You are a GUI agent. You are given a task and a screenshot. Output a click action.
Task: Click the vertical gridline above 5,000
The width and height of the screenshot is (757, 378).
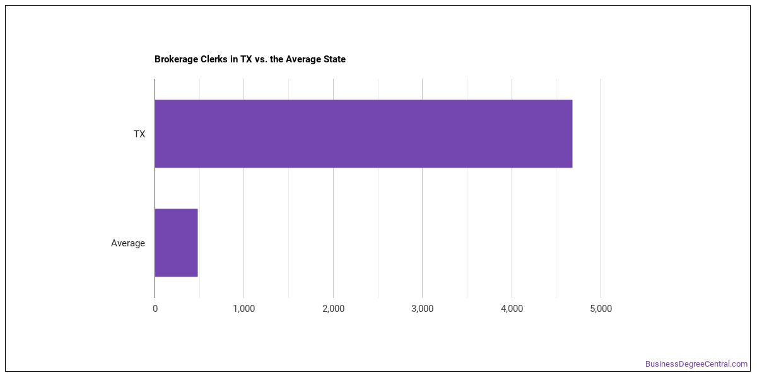tap(601, 188)
